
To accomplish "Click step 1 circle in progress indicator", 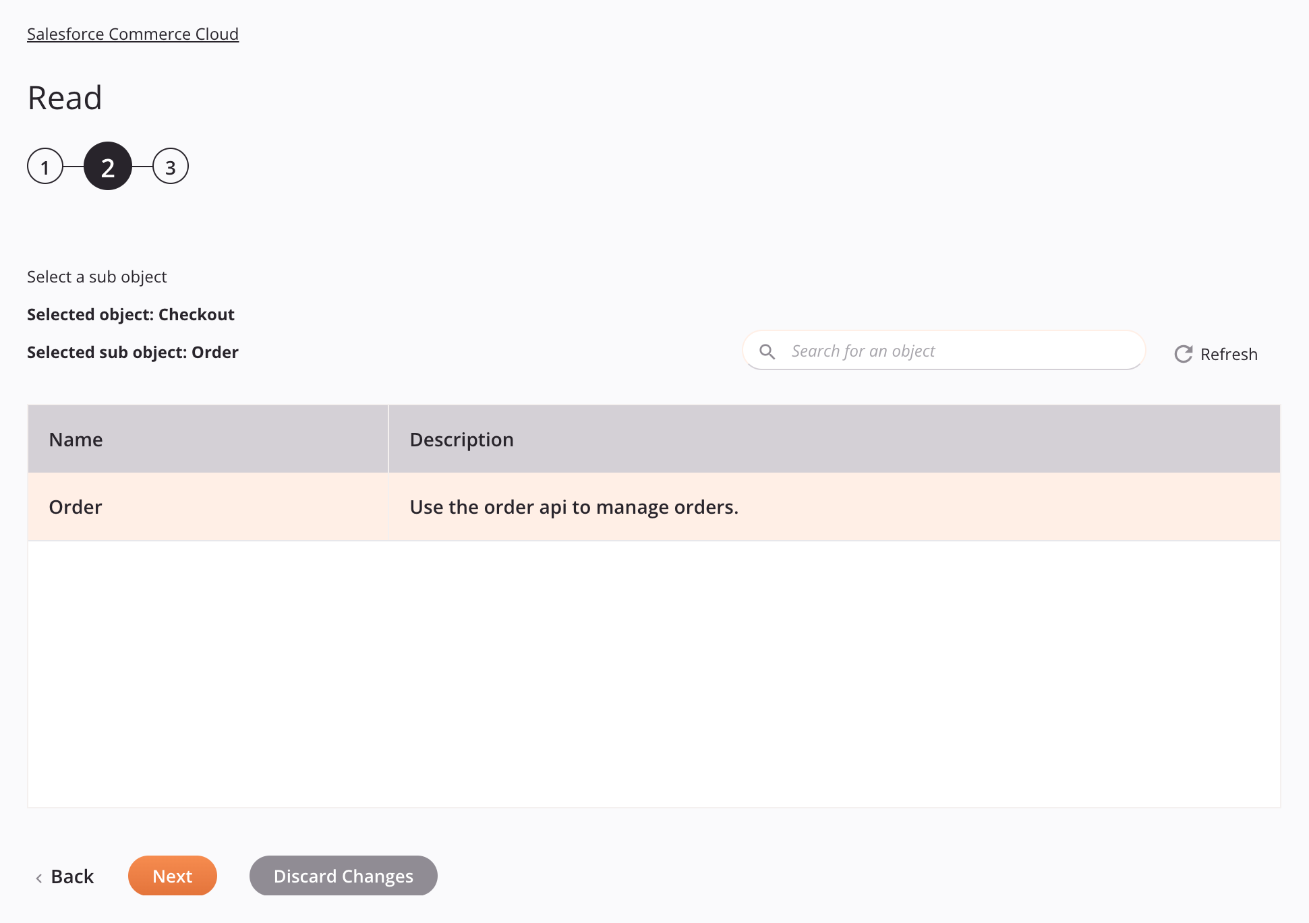I will tap(45, 166).
